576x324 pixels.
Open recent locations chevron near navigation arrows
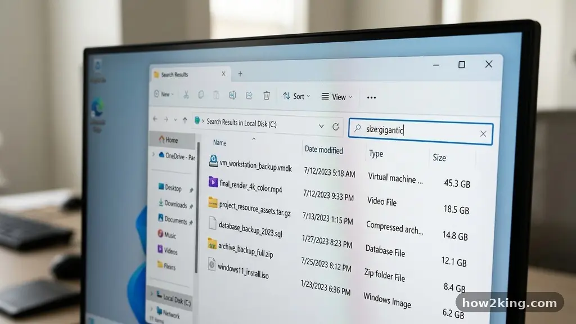point(175,120)
